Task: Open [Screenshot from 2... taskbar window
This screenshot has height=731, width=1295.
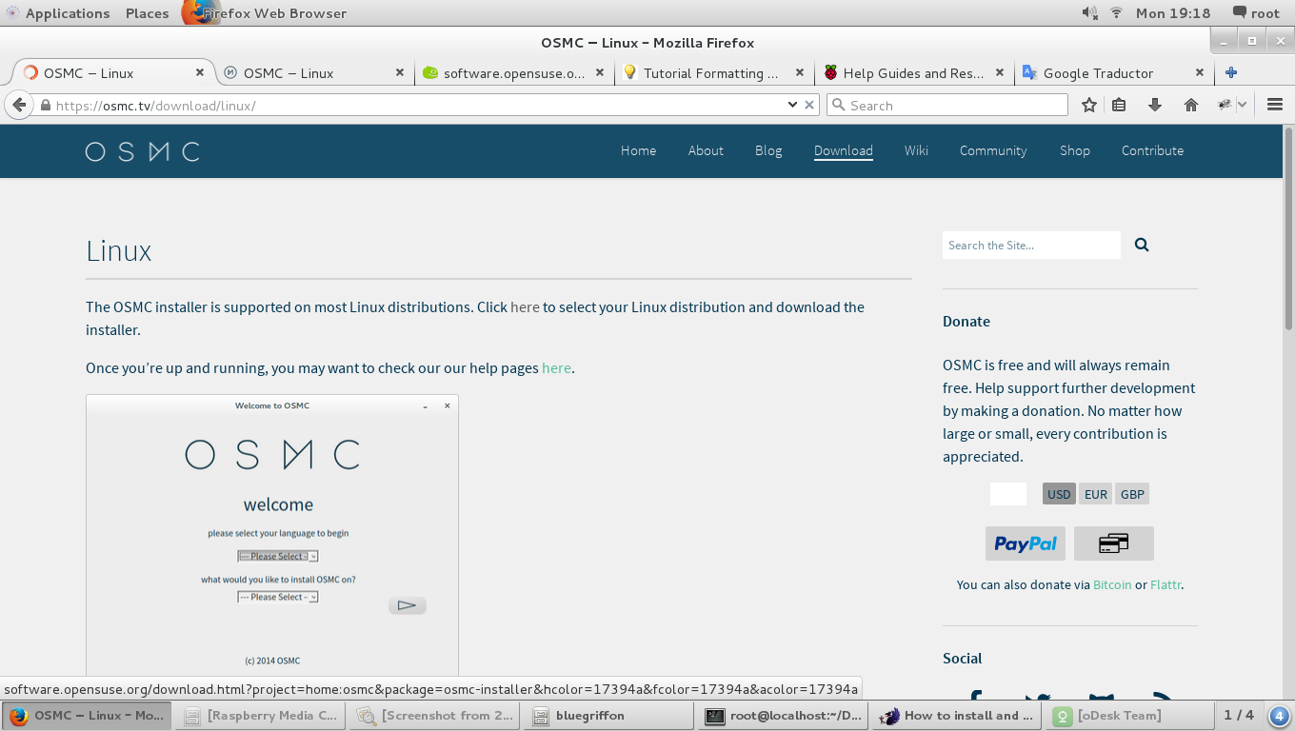Action: click(x=436, y=716)
